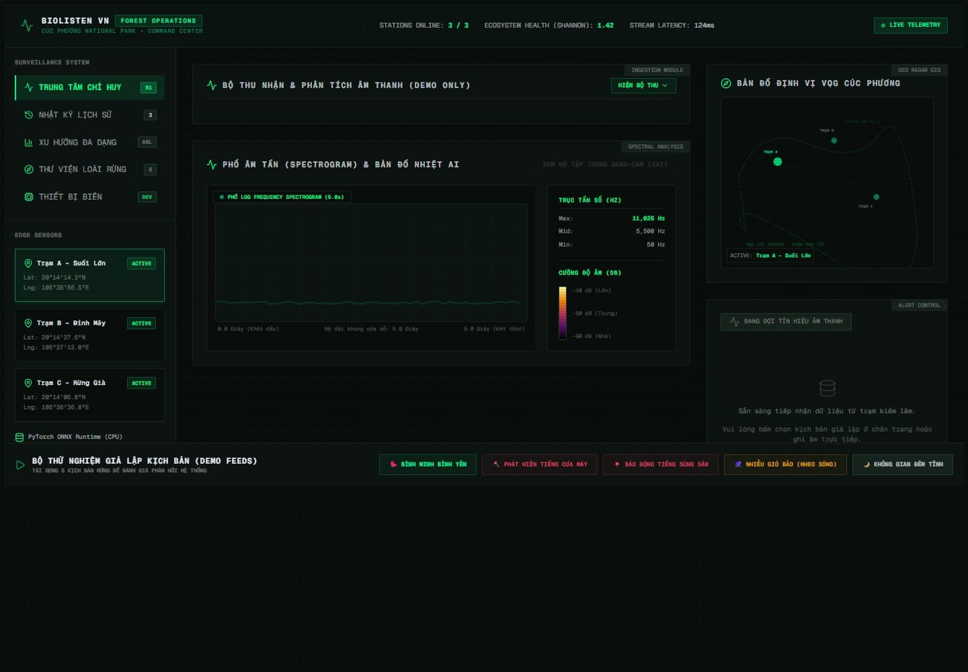968x672 pixels.
Task: Click the play icon beside Bộ Thử Nghiệm Giả Lập
Action: (20, 465)
